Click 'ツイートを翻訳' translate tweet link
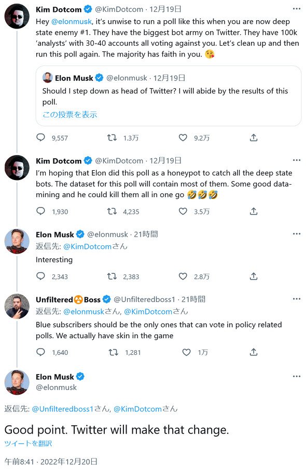Image resolution: width=306 pixels, height=471 pixels. (28, 444)
